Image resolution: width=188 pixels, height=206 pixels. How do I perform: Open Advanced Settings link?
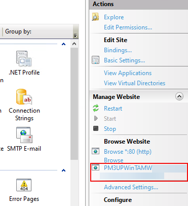pos(131,187)
